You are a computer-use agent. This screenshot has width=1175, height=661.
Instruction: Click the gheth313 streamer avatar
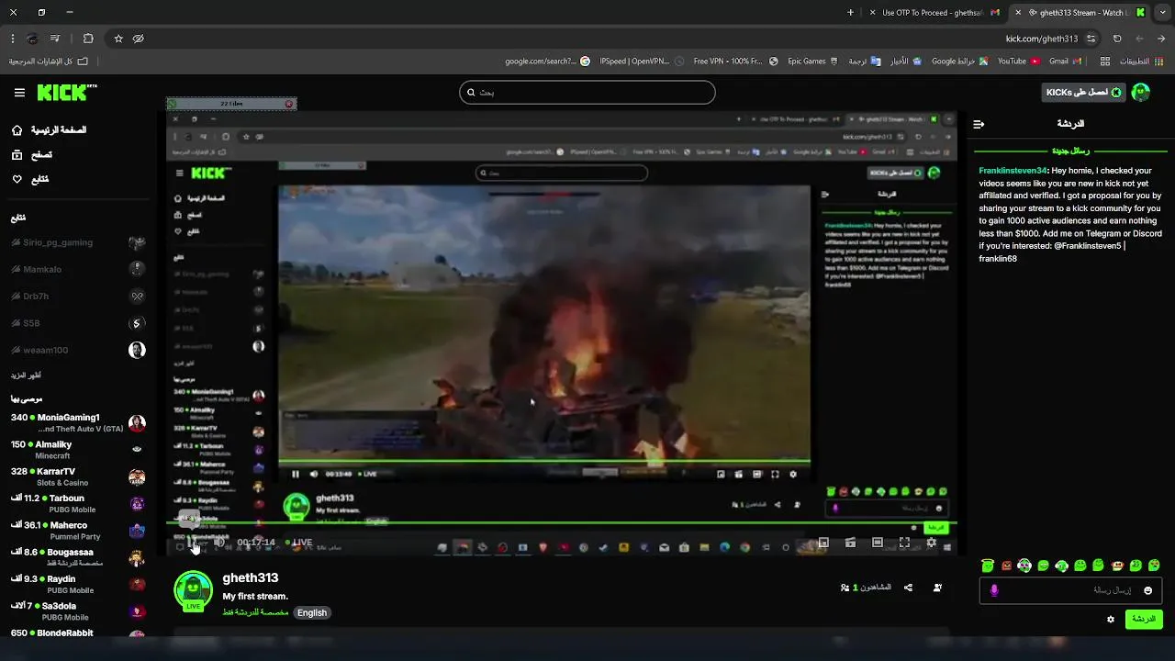pyautogui.click(x=194, y=590)
